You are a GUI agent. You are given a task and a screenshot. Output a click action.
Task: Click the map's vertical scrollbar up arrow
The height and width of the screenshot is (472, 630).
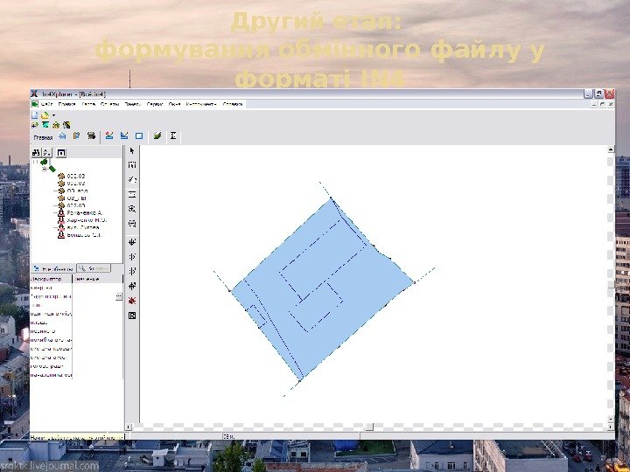tap(611, 149)
